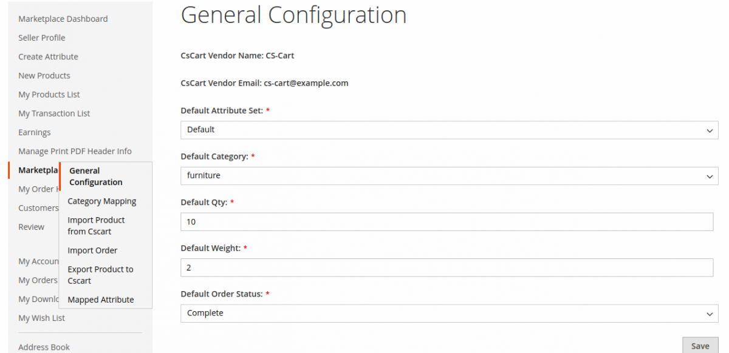This screenshot has width=729, height=353.
Task: Save the general configuration
Action: coord(700,346)
